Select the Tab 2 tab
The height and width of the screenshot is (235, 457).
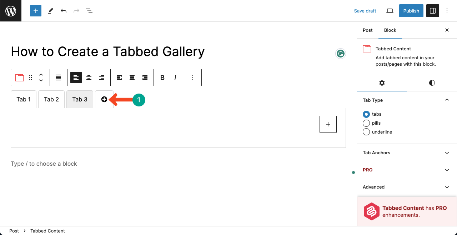(51, 99)
